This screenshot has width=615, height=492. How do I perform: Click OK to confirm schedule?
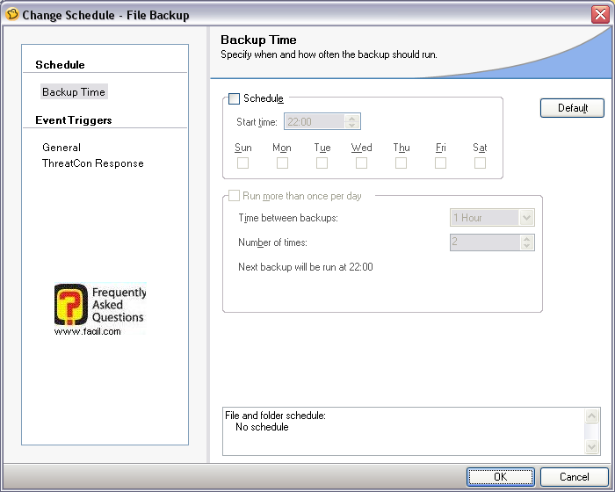500,477
